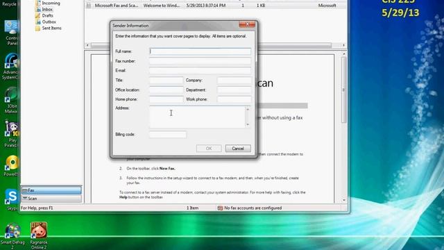Viewport: 444px width, 250px height.
Task: Click the Title field in Sender Information
Action: tap(166, 81)
